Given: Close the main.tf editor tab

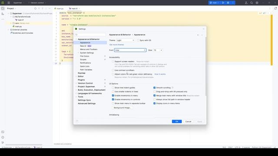Looking at the screenshot, I should [79, 9].
